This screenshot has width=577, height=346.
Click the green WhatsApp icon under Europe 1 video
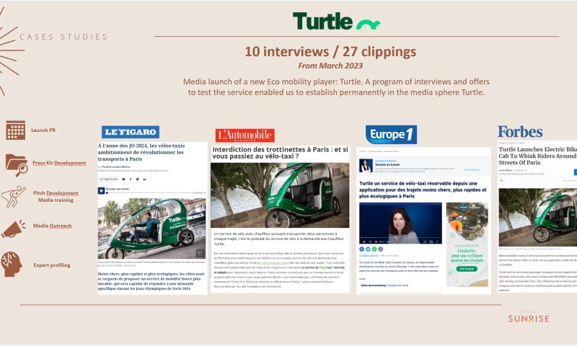374,249
